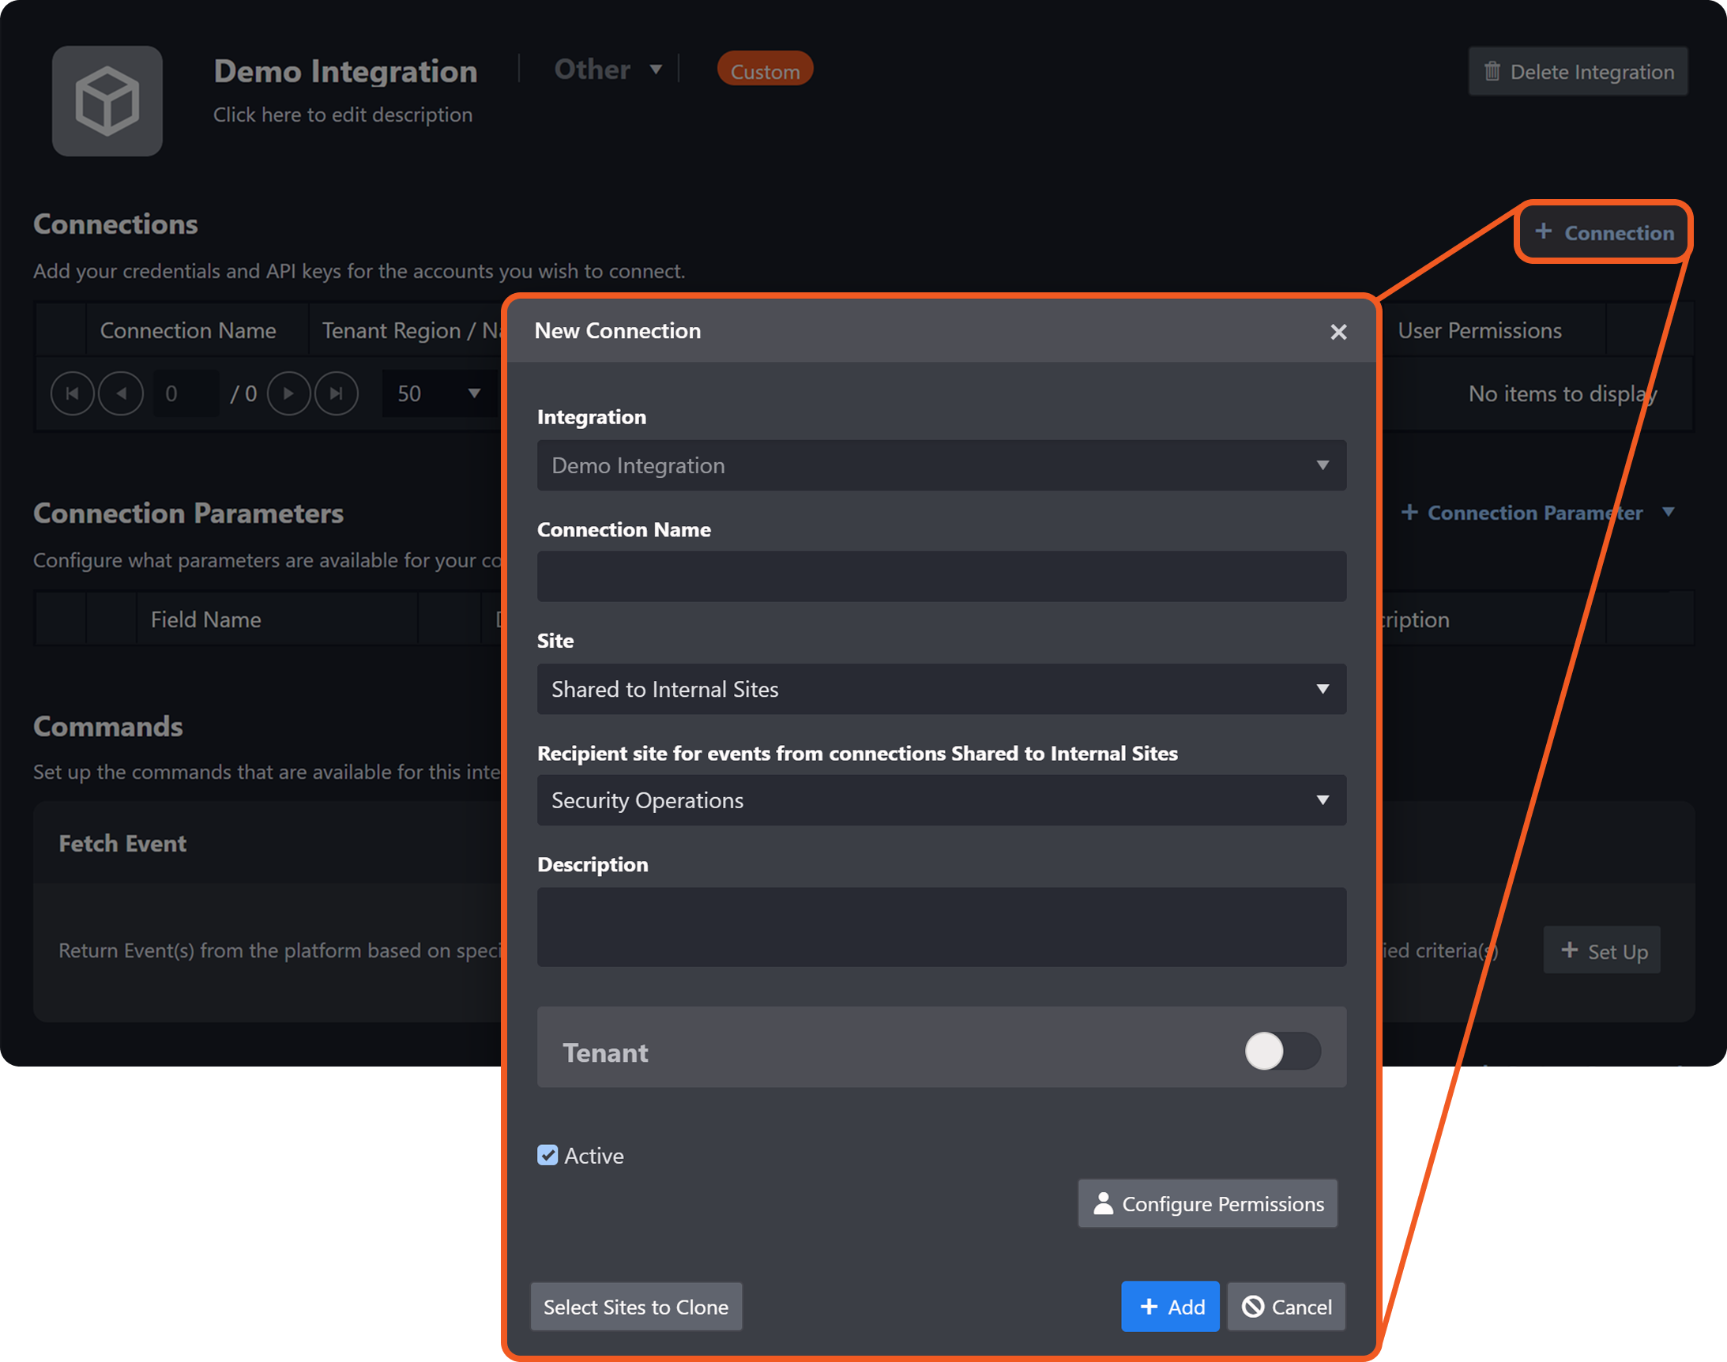Go to first page of connections

(x=73, y=393)
